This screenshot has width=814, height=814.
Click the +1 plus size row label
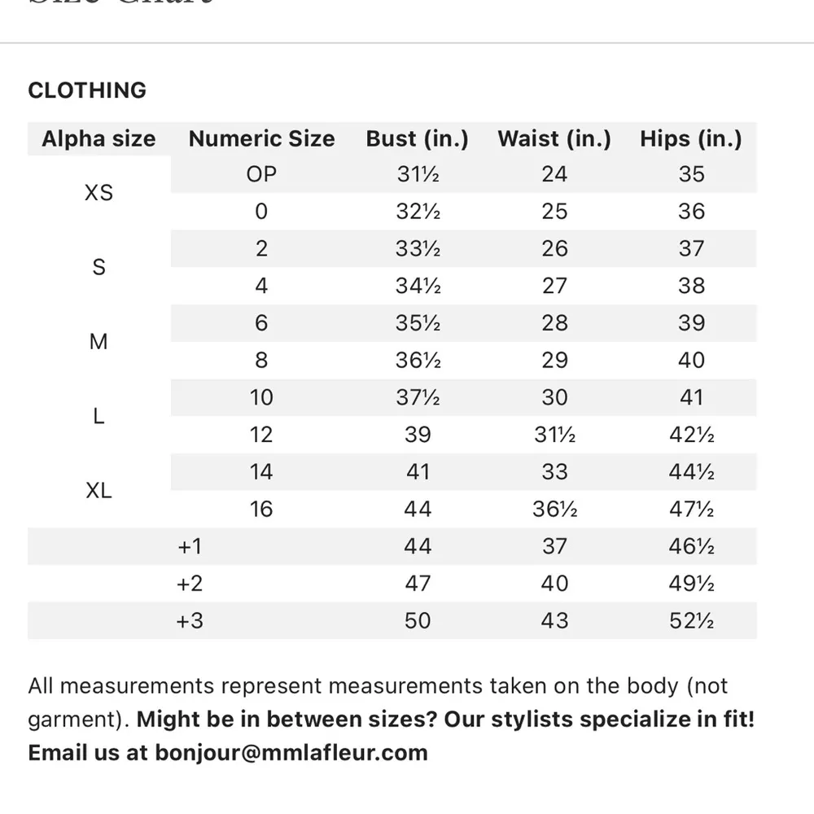point(190,546)
